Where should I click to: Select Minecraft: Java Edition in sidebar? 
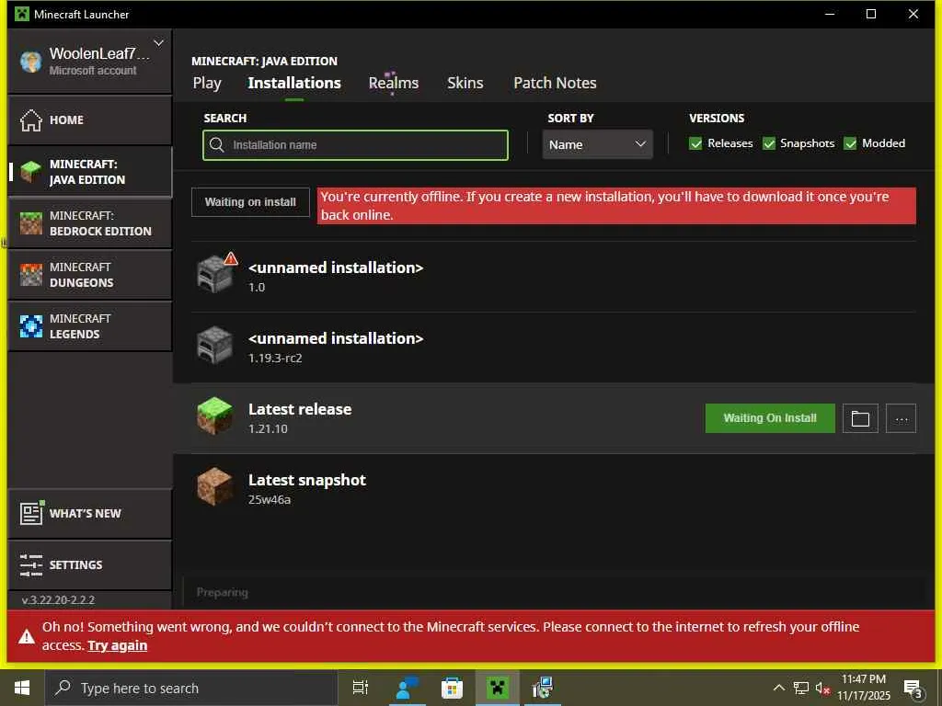pyautogui.click(x=90, y=172)
